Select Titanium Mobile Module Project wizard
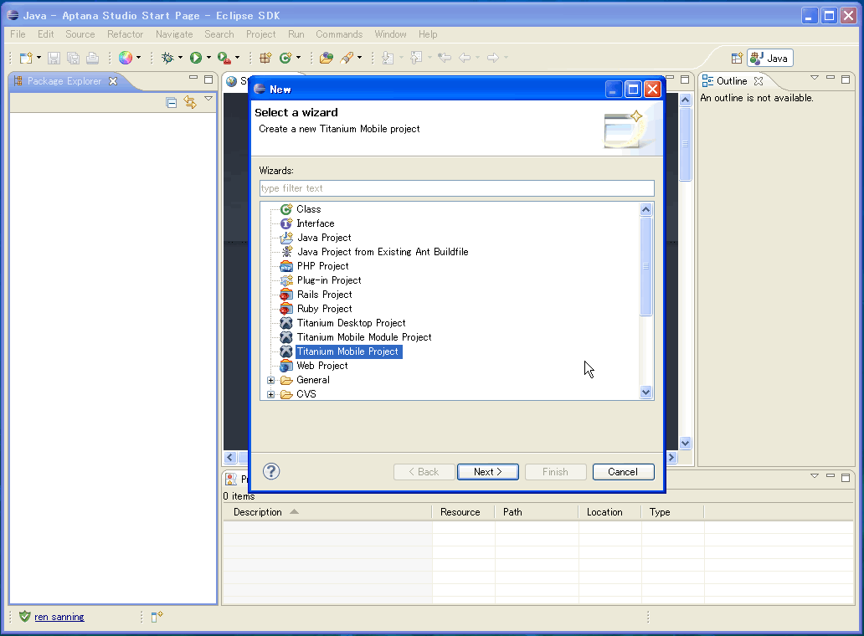 point(363,337)
